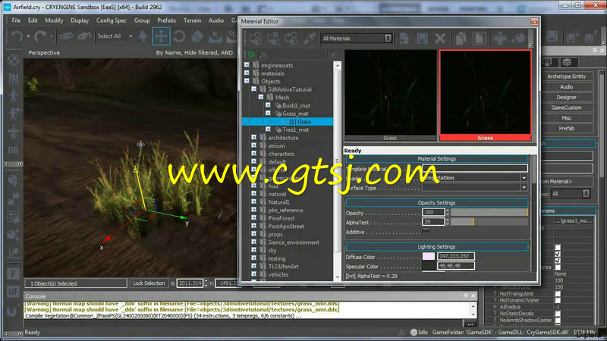
Task: Click the Opacity value field
Action: (433, 212)
